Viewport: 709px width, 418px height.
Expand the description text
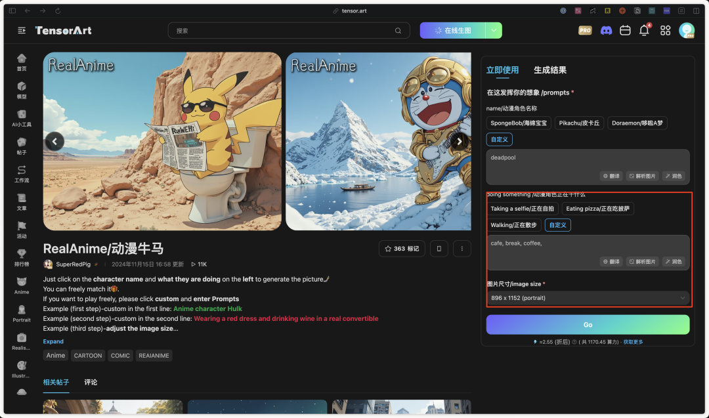click(53, 341)
